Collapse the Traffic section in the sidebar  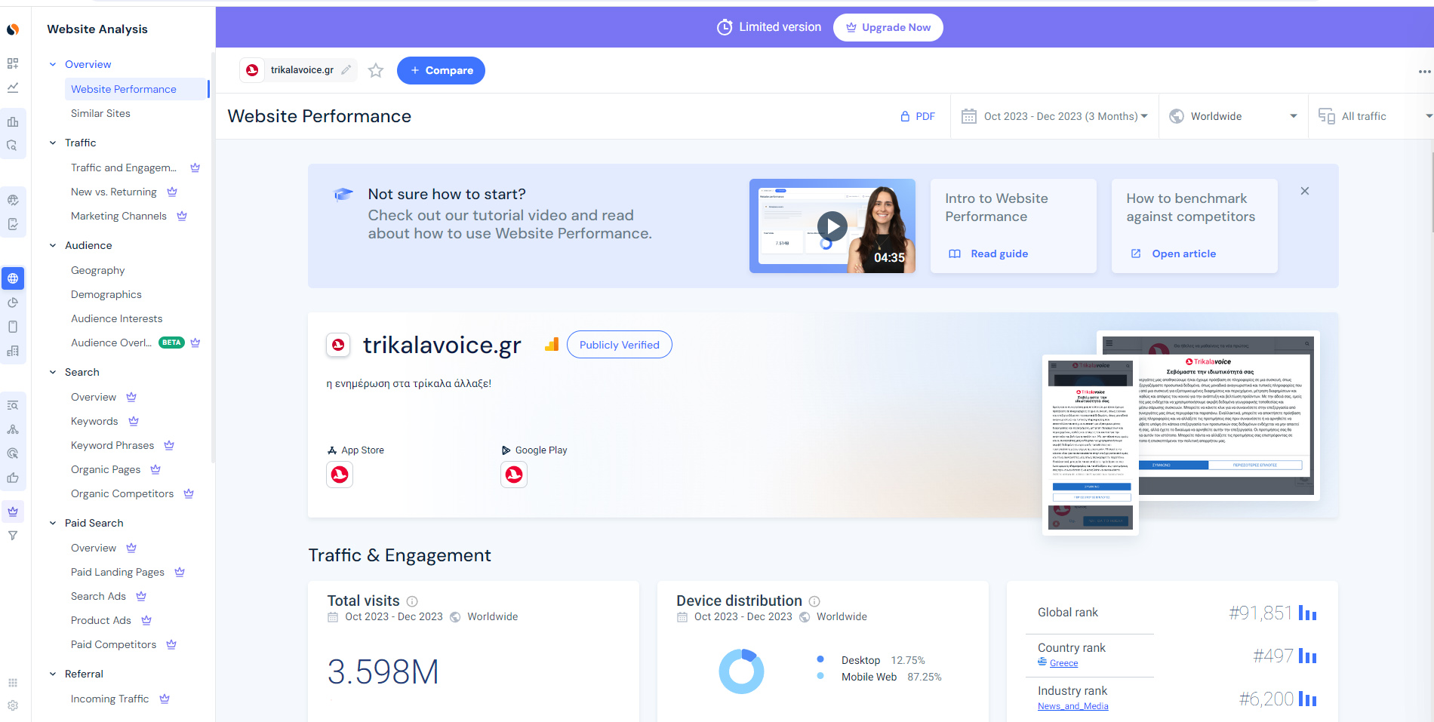pyautogui.click(x=53, y=143)
